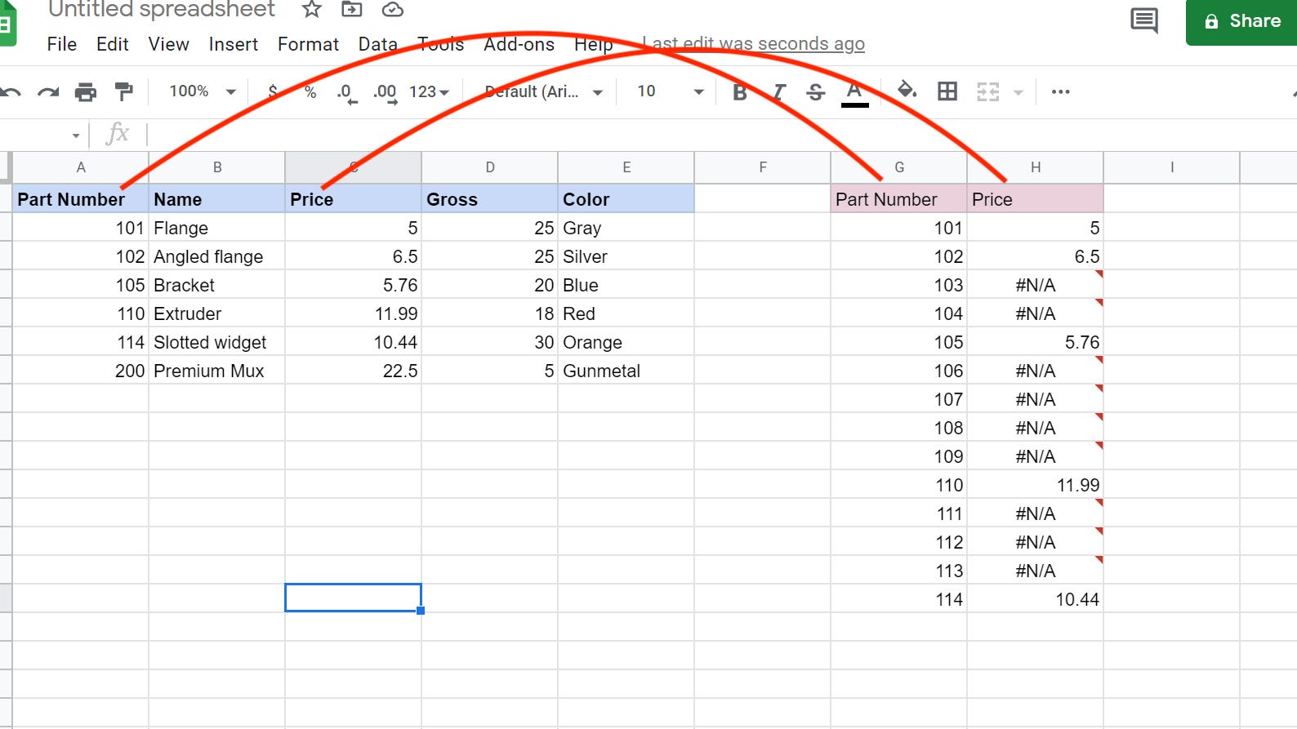Open the fill color bucket
The image size is (1297, 729).
pos(907,91)
